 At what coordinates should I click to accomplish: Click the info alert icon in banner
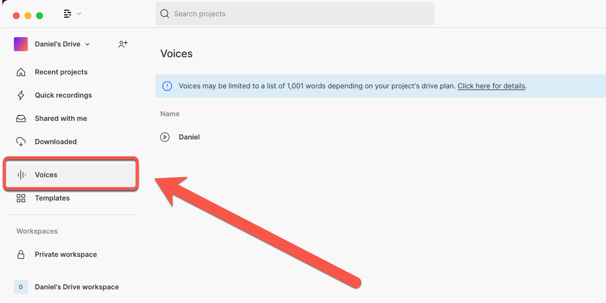[167, 86]
